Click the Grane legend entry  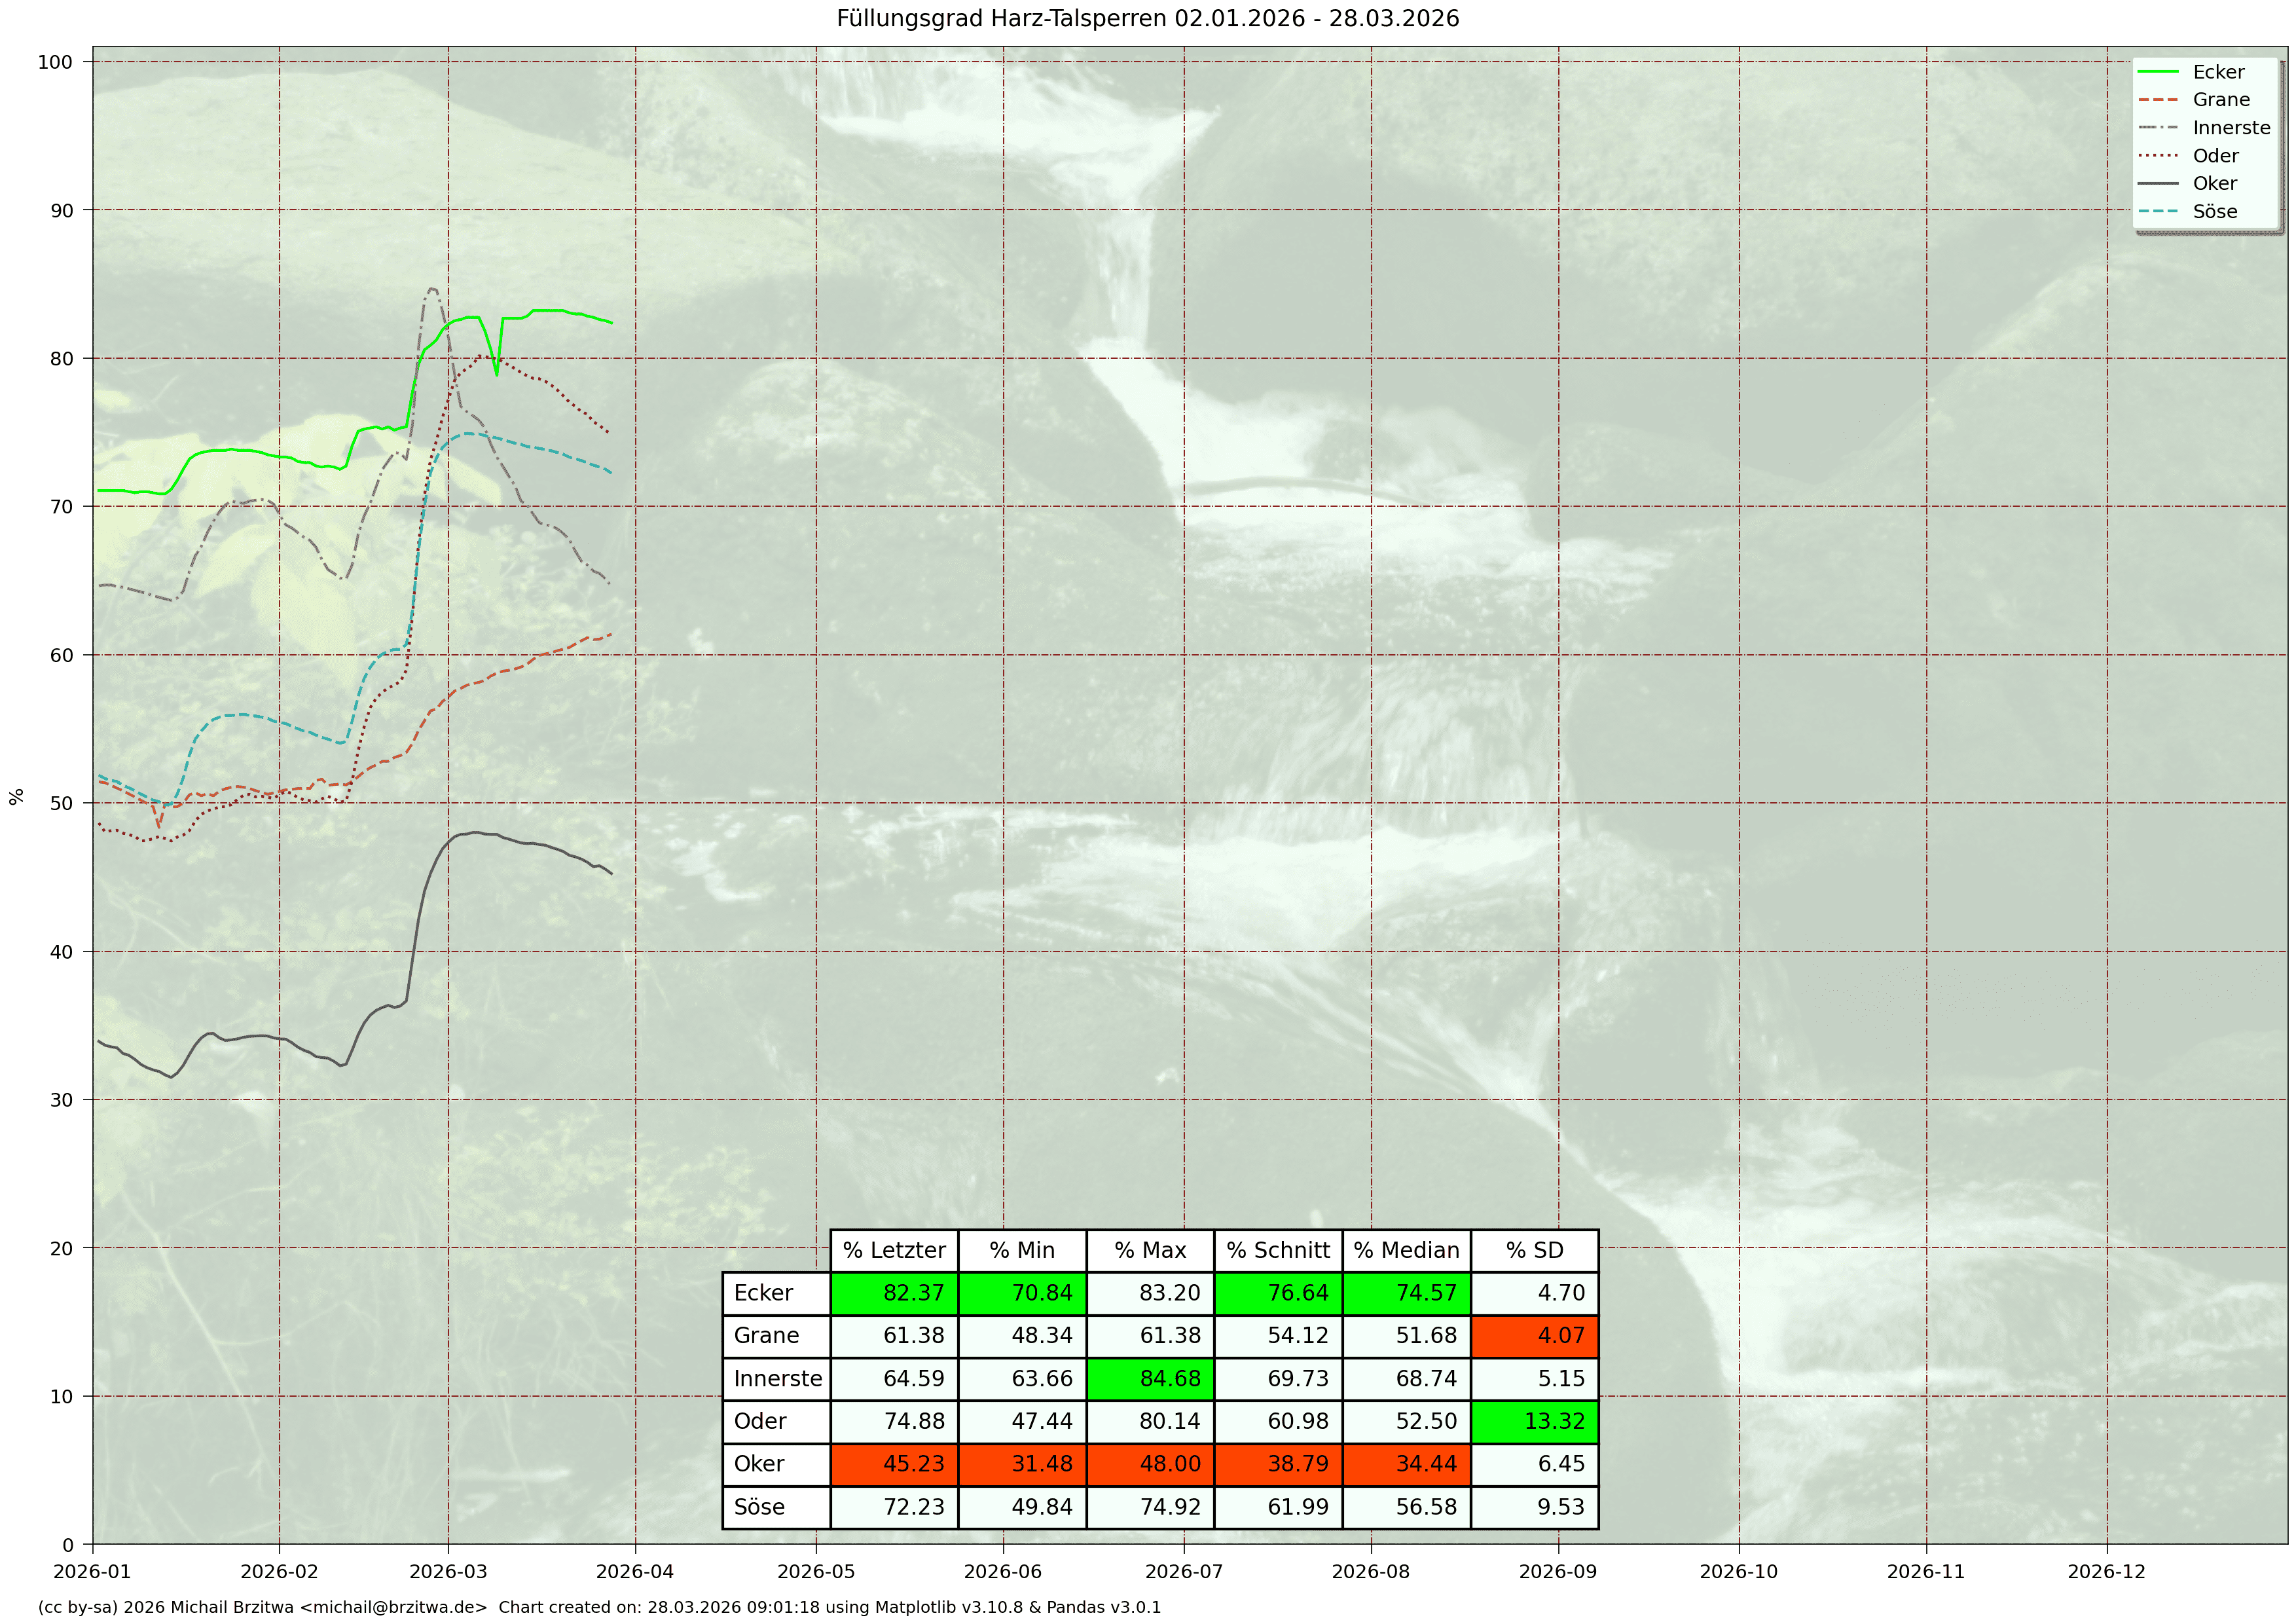[2220, 100]
